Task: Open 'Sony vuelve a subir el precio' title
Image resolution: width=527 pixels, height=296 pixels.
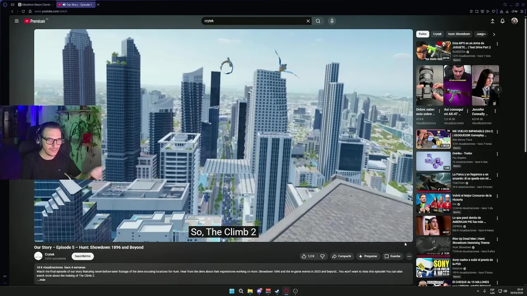Action: 473,262
